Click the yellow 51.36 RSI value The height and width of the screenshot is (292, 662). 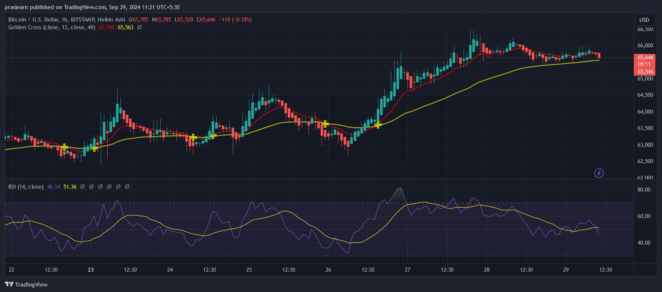pos(70,187)
